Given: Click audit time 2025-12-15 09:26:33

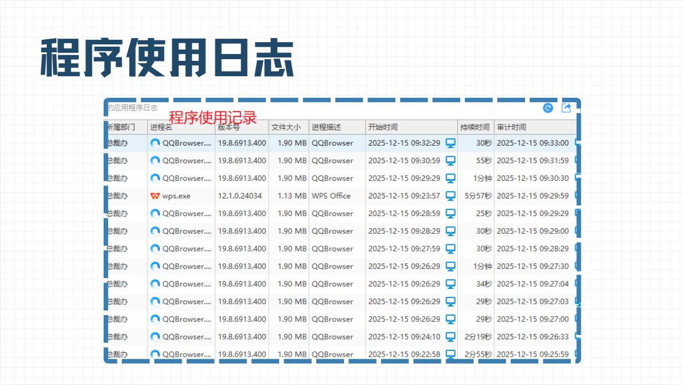Looking at the screenshot, I should [533, 337].
